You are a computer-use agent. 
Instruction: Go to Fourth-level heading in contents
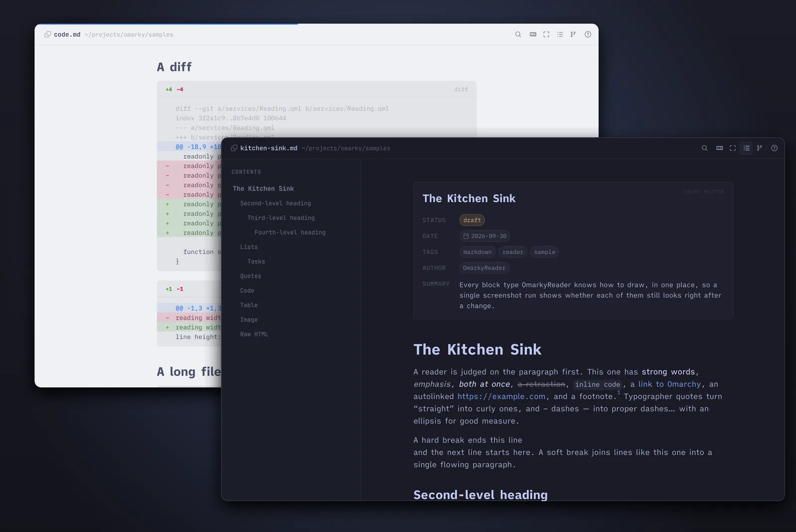pyautogui.click(x=290, y=232)
